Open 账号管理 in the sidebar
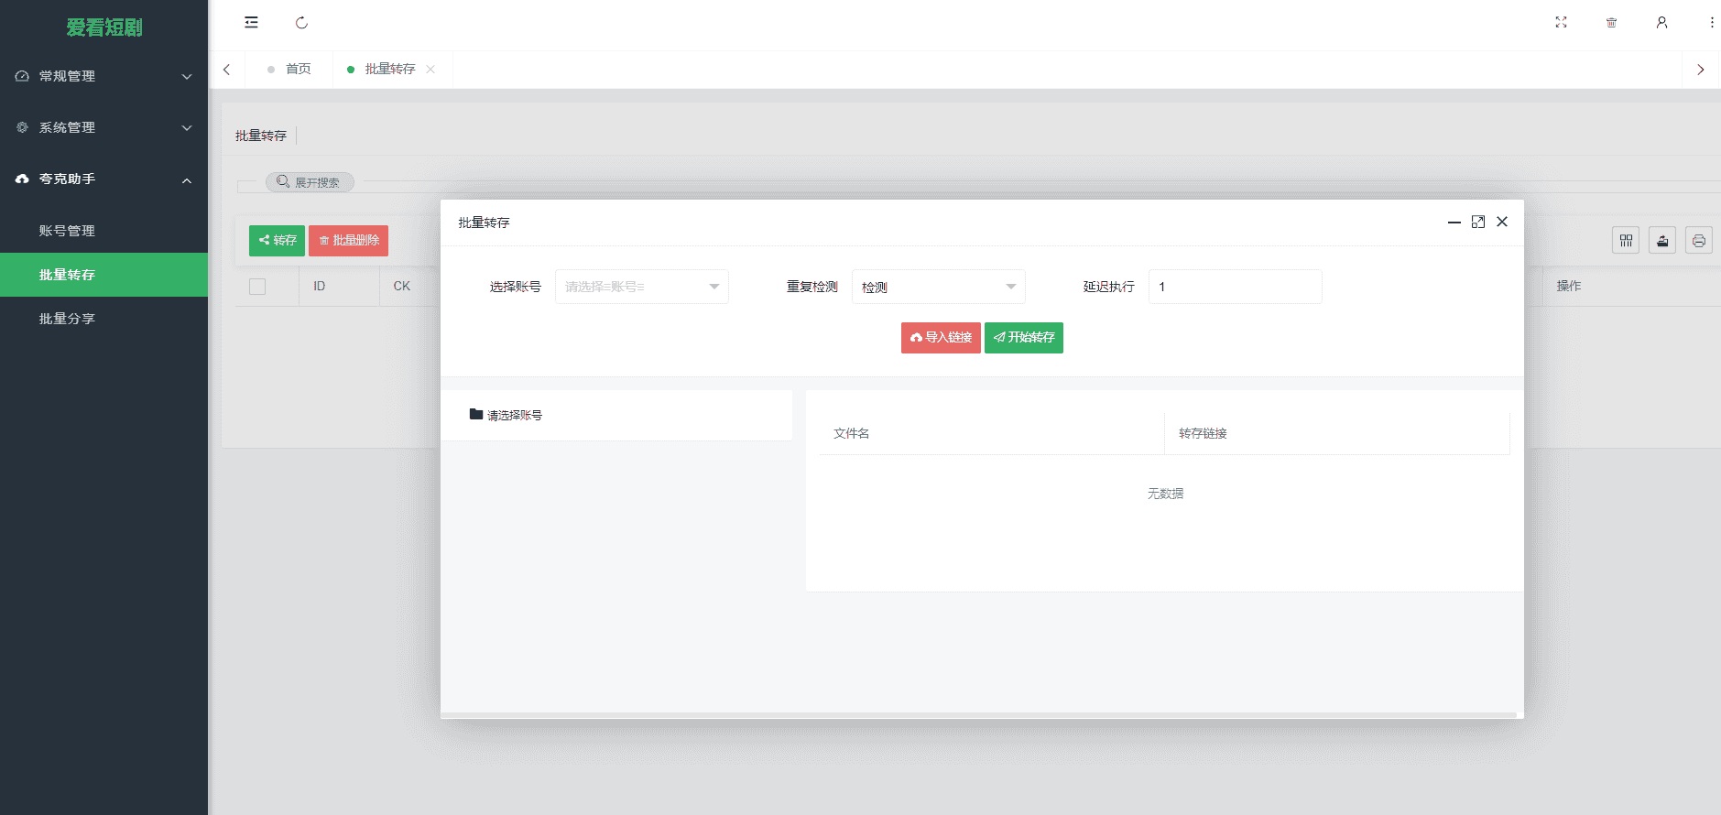Viewport: 1721px width, 815px height. (103, 231)
